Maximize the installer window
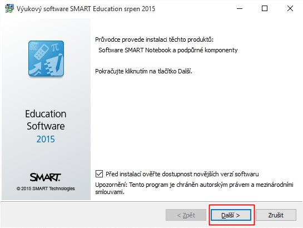The width and height of the screenshot is (303, 228). pos(265,8)
